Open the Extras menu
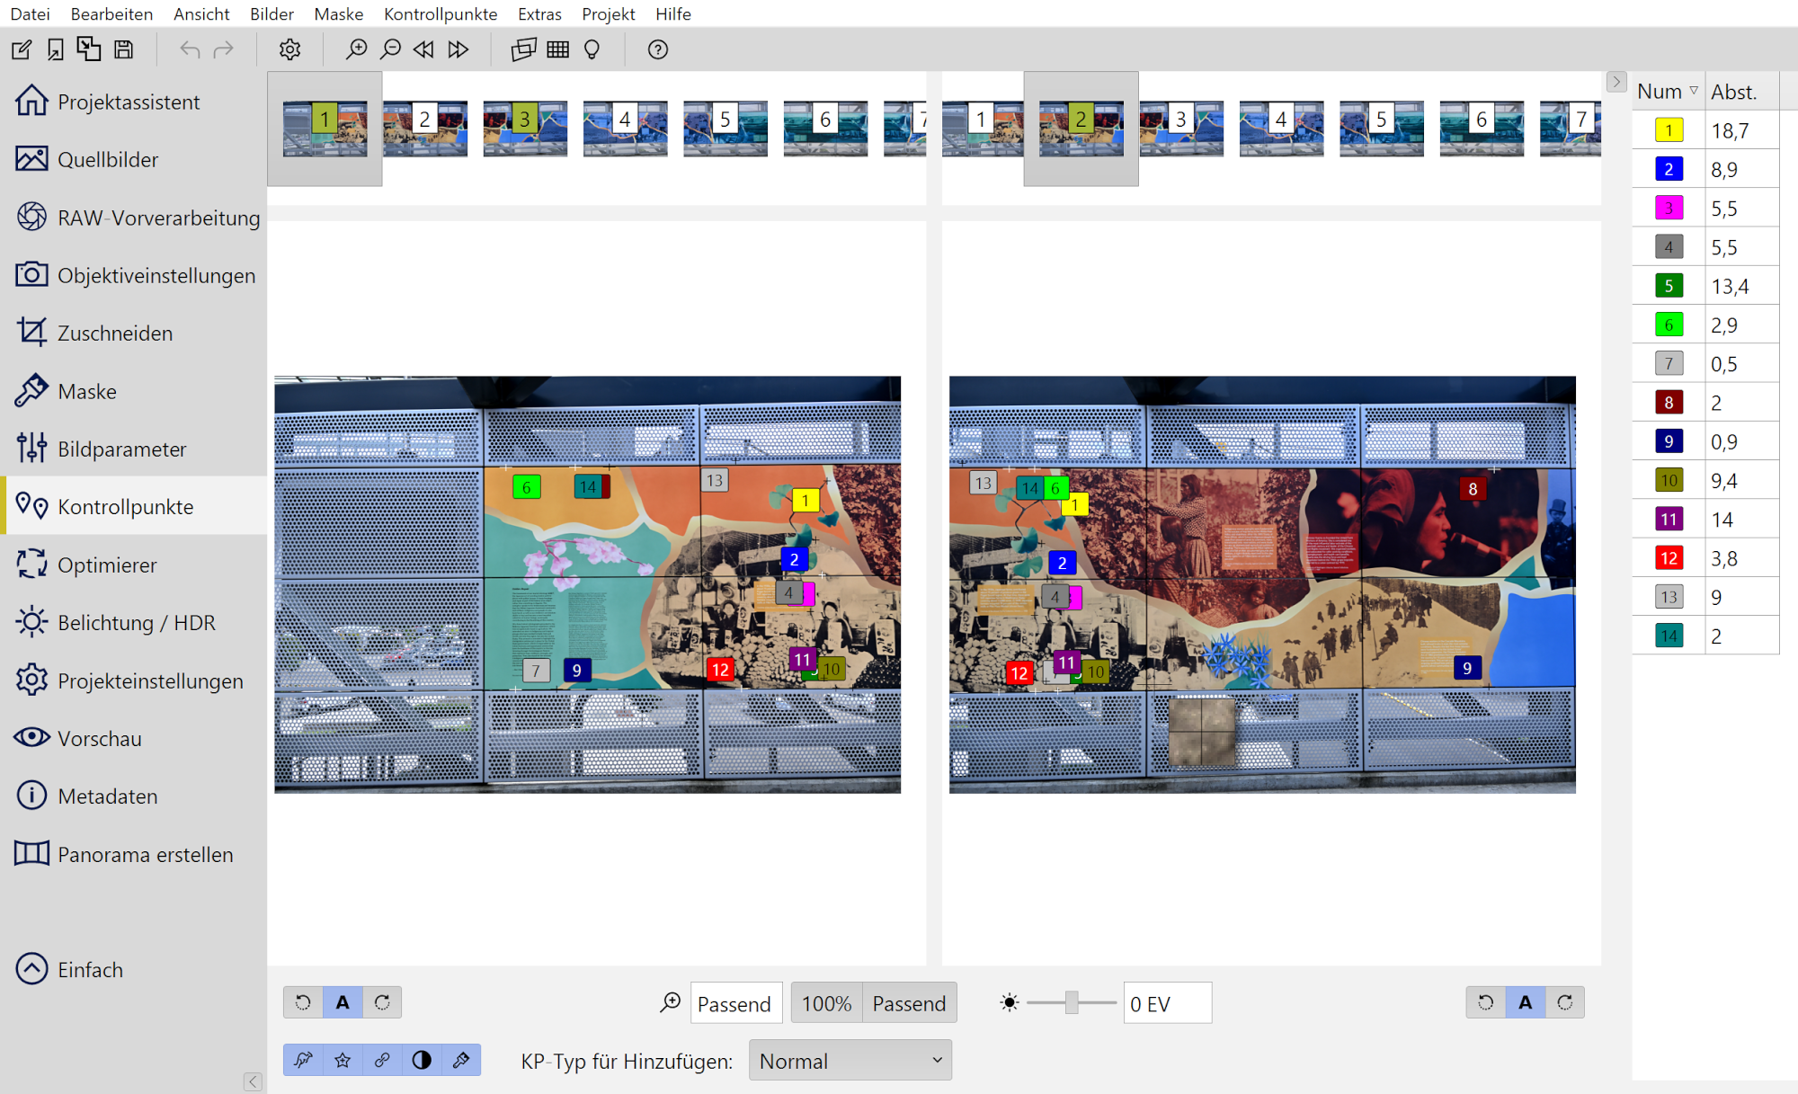 (539, 13)
